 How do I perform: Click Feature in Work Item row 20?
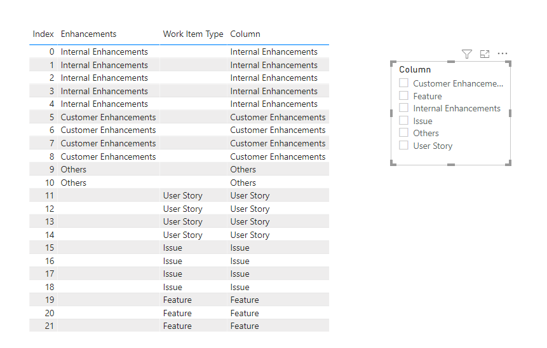tap(177, 313)
